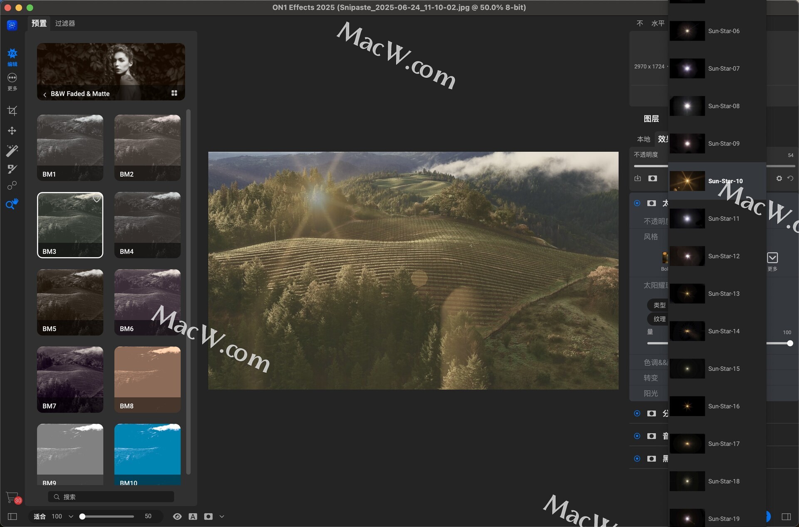799x527 pixels.
Task: Select the 本地 tab in layers panel
Action: pyautogui.click(x=643, y=139)
